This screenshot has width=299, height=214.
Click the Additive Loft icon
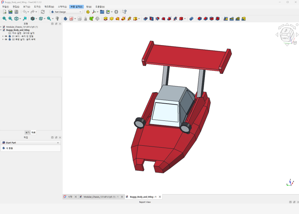(117, 19)
